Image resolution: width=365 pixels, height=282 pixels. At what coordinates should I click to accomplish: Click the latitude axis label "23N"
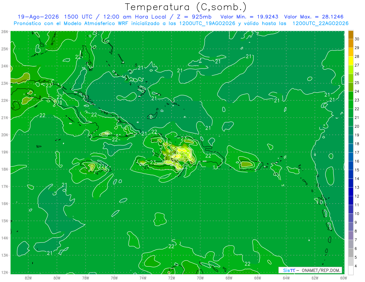coord(4,83)
